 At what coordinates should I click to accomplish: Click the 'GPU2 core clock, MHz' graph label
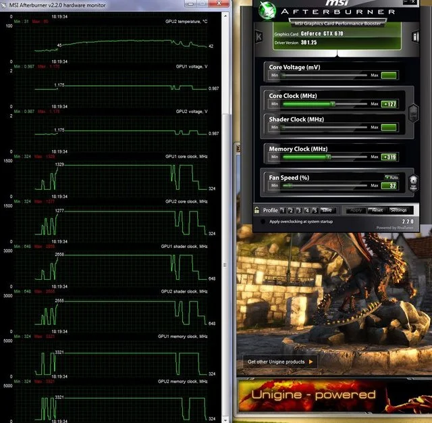[186, 201]
